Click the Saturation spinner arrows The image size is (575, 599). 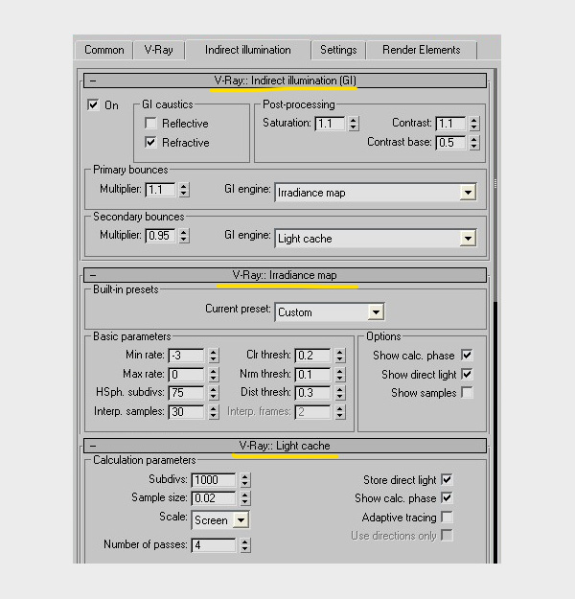point(354,124)
